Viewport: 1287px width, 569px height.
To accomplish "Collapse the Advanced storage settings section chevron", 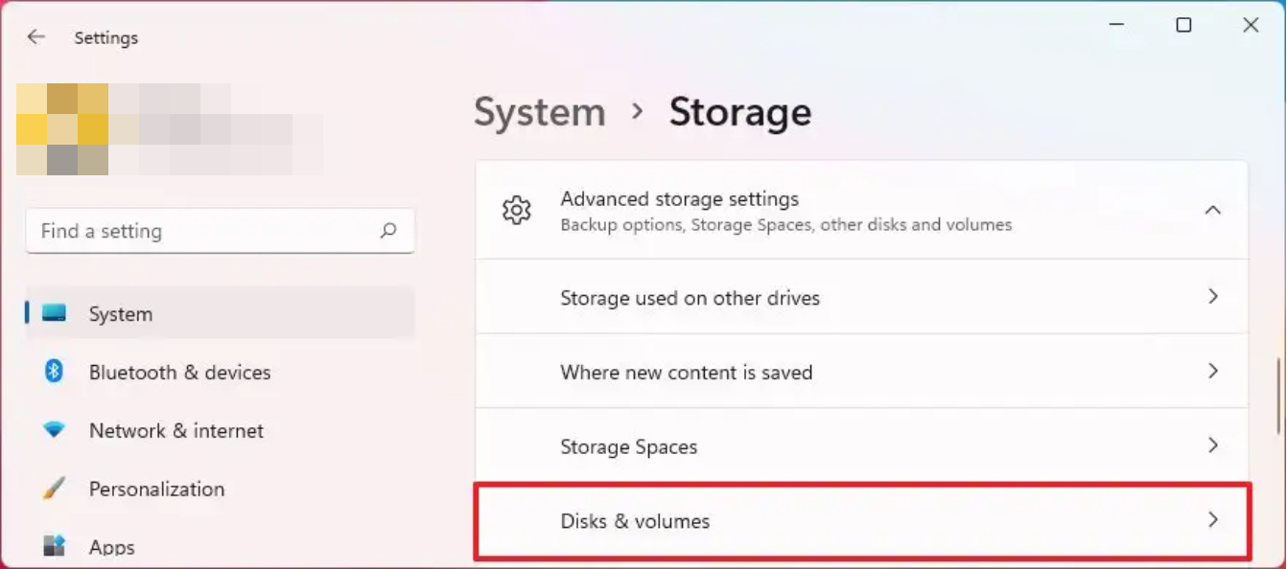I will pyautogui.click(x=1213, y=210).
